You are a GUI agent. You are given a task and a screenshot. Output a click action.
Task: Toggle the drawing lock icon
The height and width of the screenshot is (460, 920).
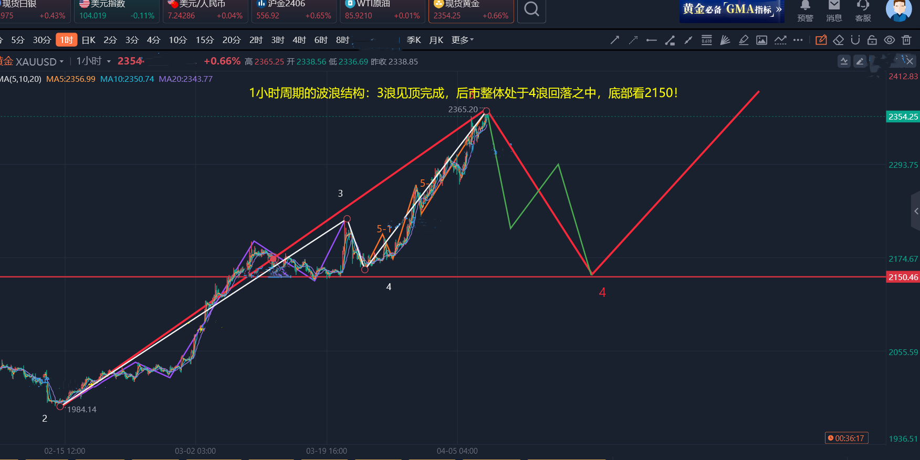[x=872, y=40]
